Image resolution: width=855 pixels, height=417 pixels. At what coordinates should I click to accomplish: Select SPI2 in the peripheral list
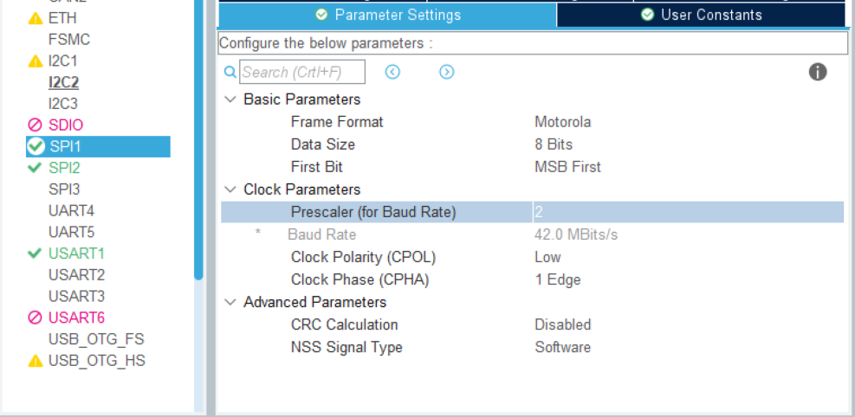click(64, 168)
